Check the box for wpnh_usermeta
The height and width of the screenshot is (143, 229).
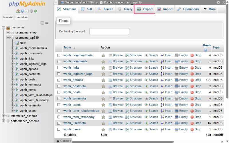tap(59, 123)
